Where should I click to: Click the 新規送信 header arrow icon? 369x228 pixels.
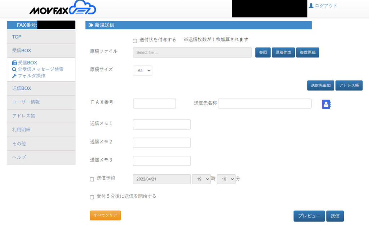[90, 25]
